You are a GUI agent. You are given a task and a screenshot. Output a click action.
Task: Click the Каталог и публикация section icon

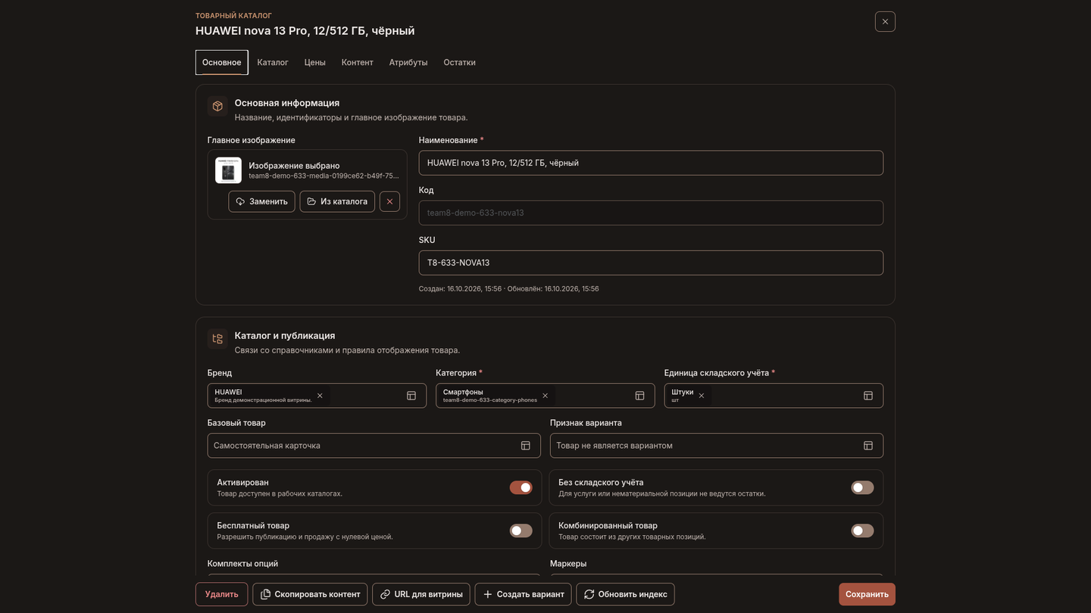(x=217, y=339)
